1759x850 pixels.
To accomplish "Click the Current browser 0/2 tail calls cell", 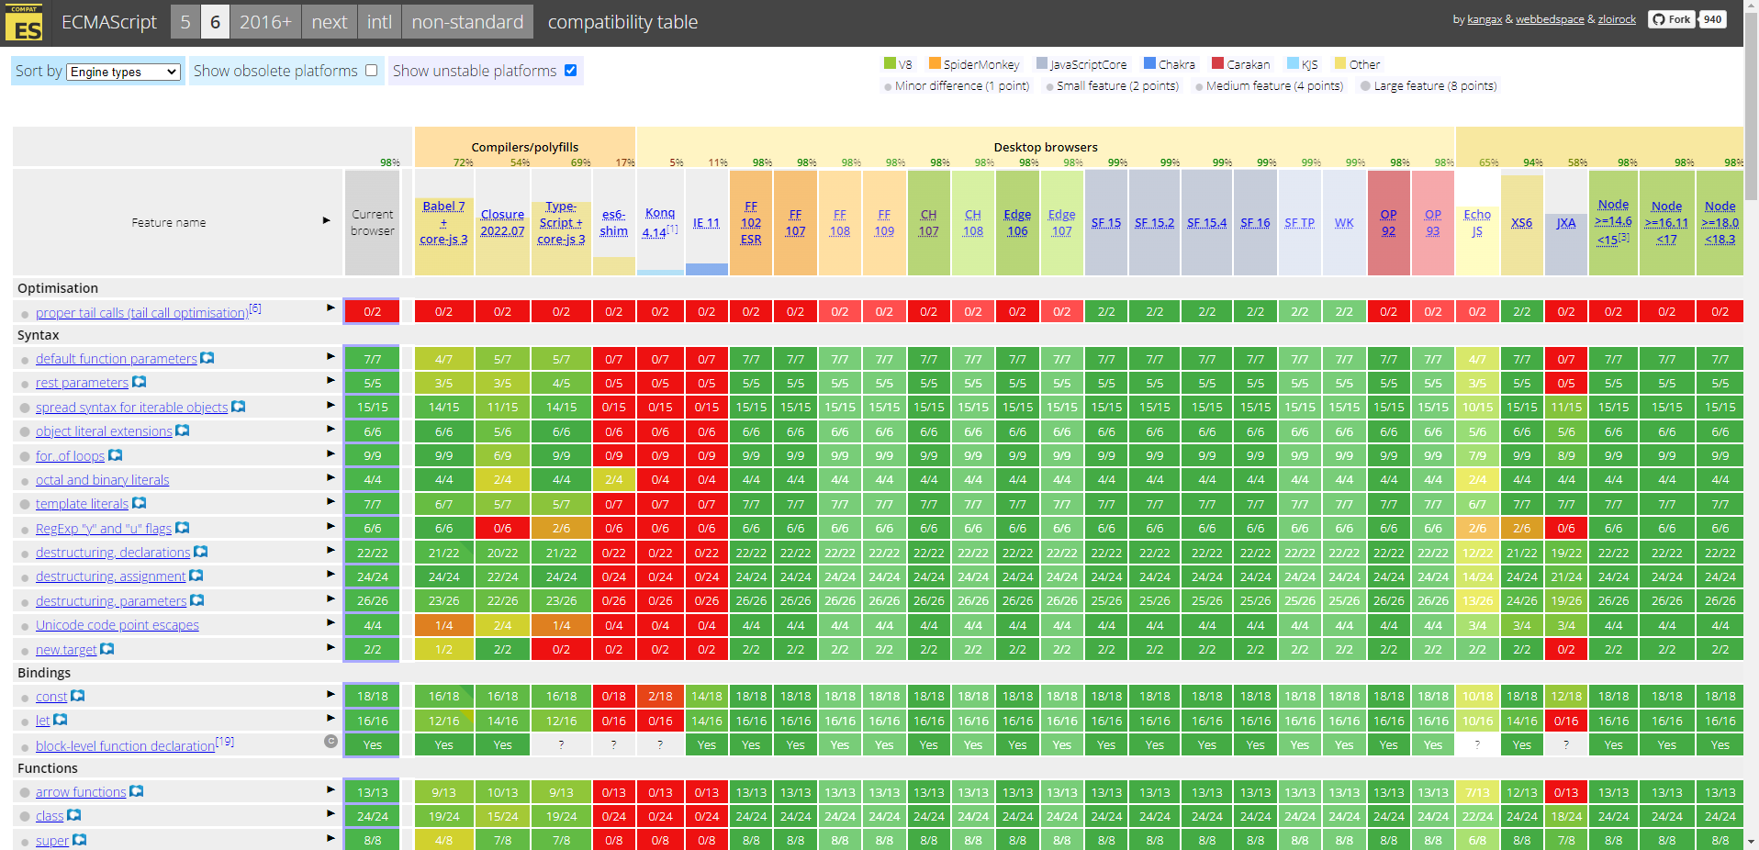I will 372,311.
